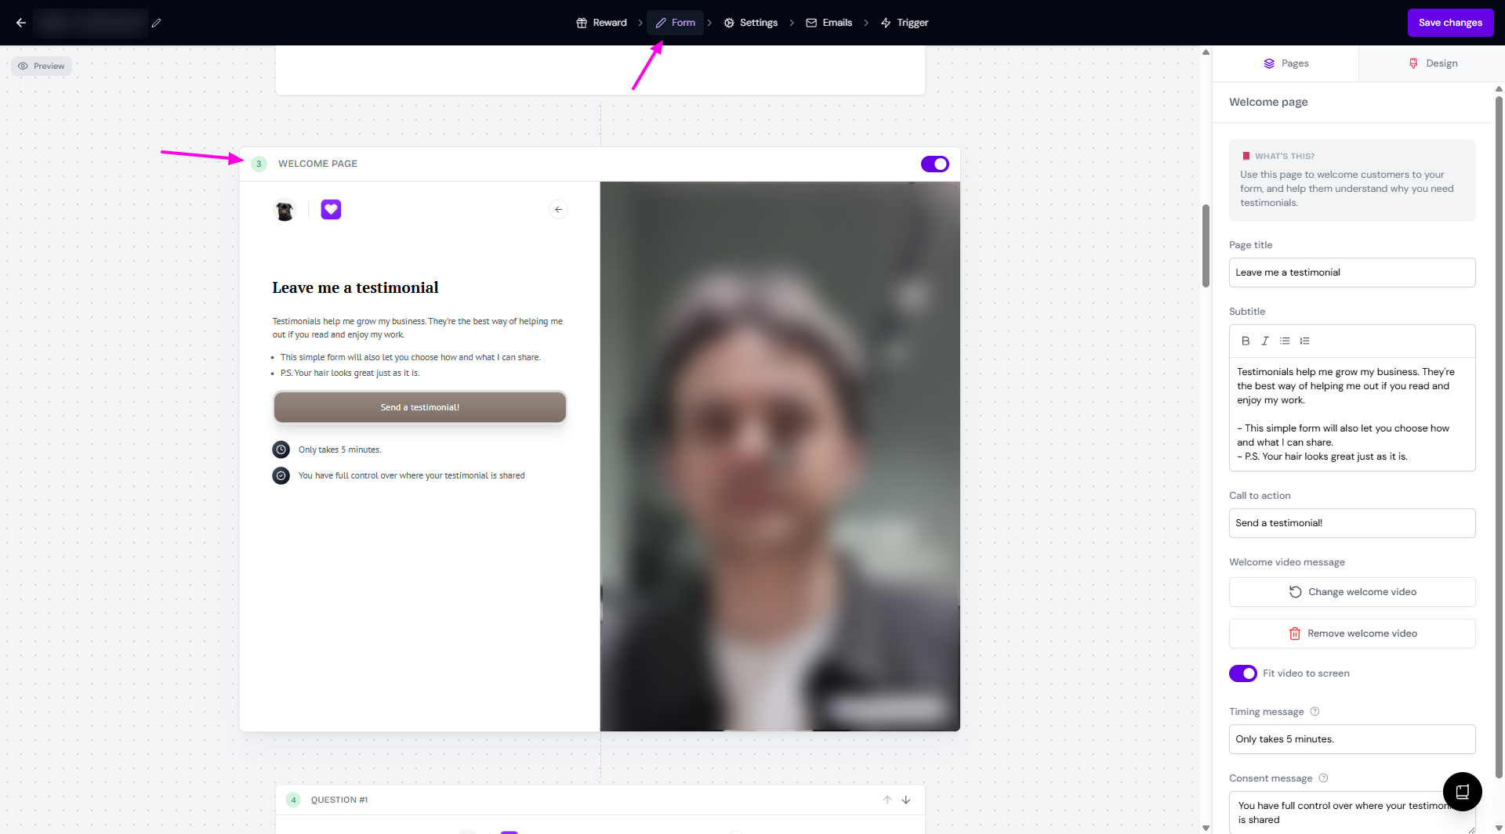1505x834 pixels.
Task: Open the chat widget in bottom corner
Action: (x=1462, y=792)
